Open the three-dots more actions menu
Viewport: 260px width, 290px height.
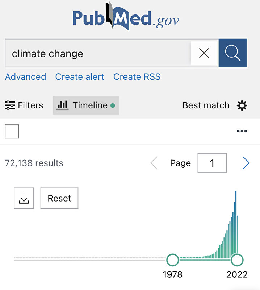click(242, 131)
